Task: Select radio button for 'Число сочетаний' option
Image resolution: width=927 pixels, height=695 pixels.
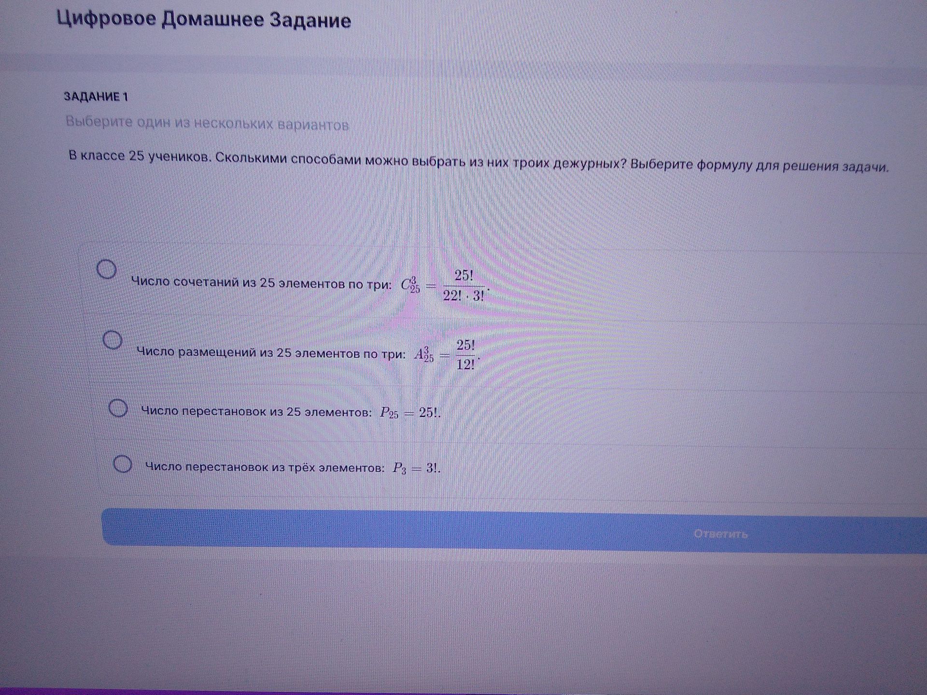Action: click(x=107, y=269)
